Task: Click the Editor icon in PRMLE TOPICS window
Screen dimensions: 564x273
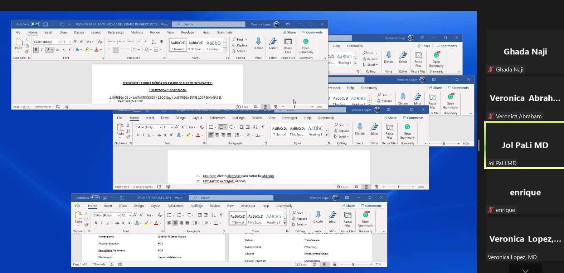Action: tap(332, 217)
